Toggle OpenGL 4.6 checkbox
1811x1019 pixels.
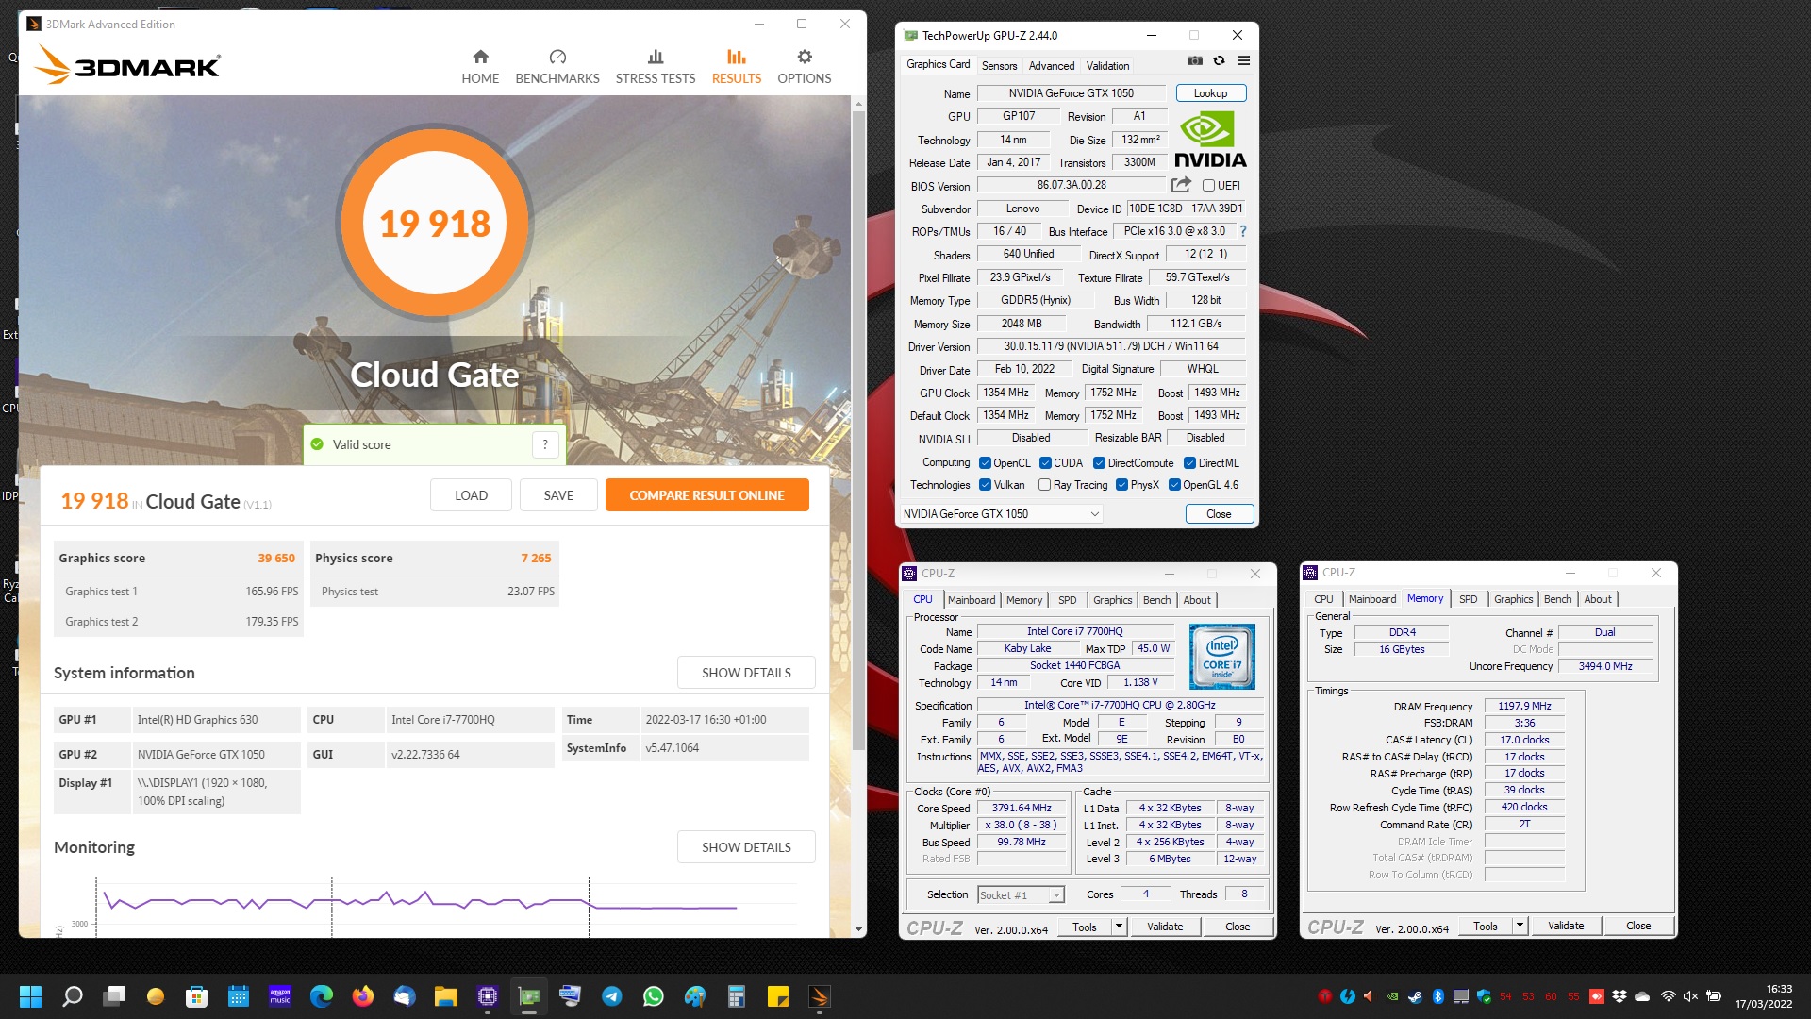(x=1174, y=485)
